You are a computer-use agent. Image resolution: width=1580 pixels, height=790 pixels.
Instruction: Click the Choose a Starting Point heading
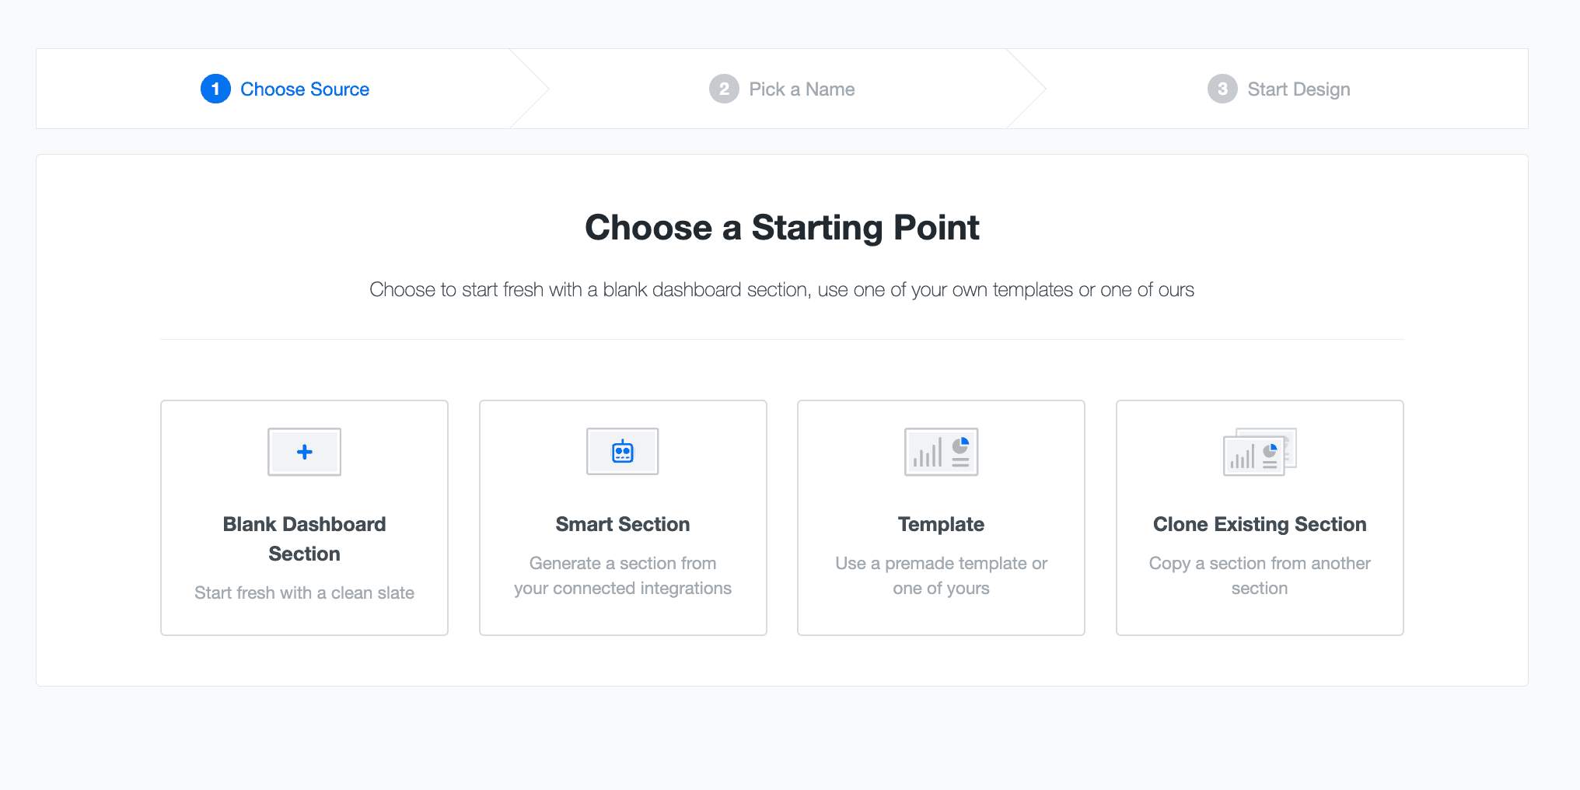[782, 227]
